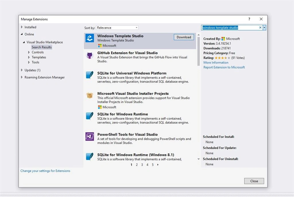Open Change your settings for Extensions link

(45, 171)
